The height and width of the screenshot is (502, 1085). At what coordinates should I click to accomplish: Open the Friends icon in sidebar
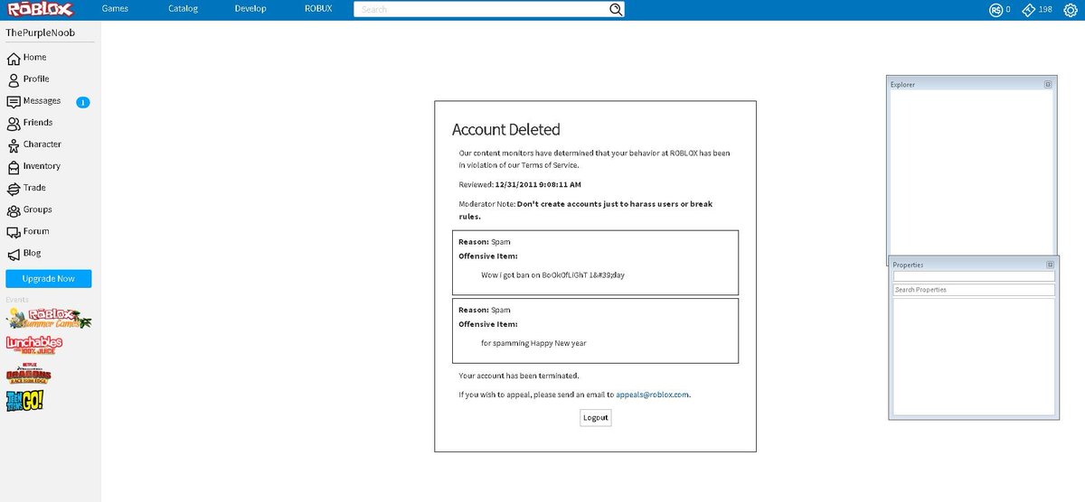[x=13, y=123]
